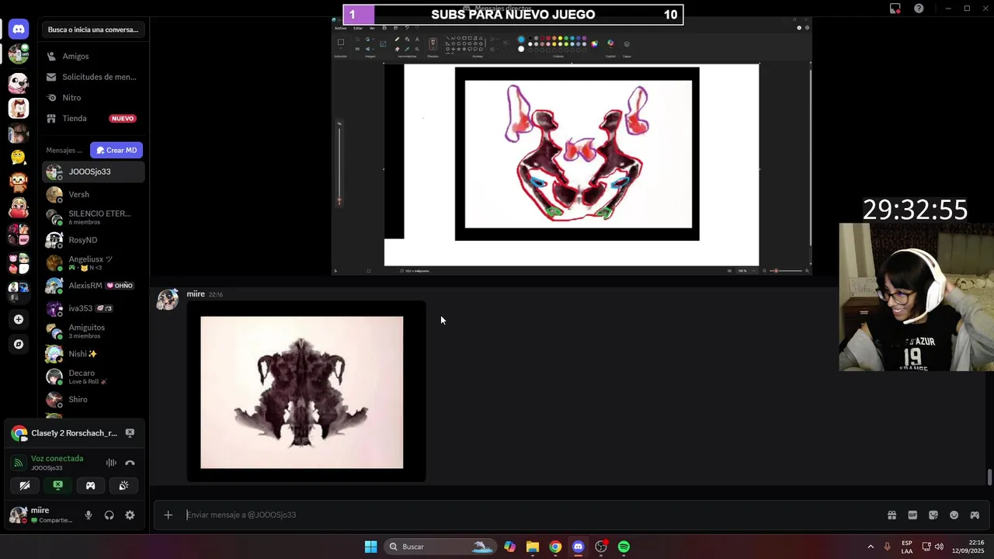Open the Shiro conversation
Image resolution: width=994 pixels, height=559 pixels.
click(x=93, y=399)
